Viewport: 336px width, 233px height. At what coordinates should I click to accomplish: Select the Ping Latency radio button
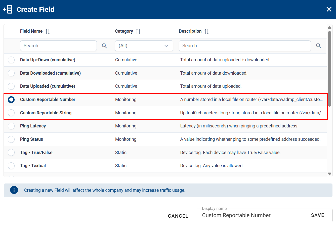click(x=11, y=126)
